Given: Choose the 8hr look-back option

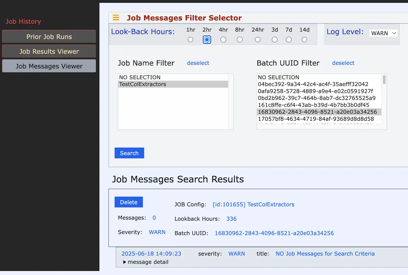Looking at the screenshot, I should point(240,40).
